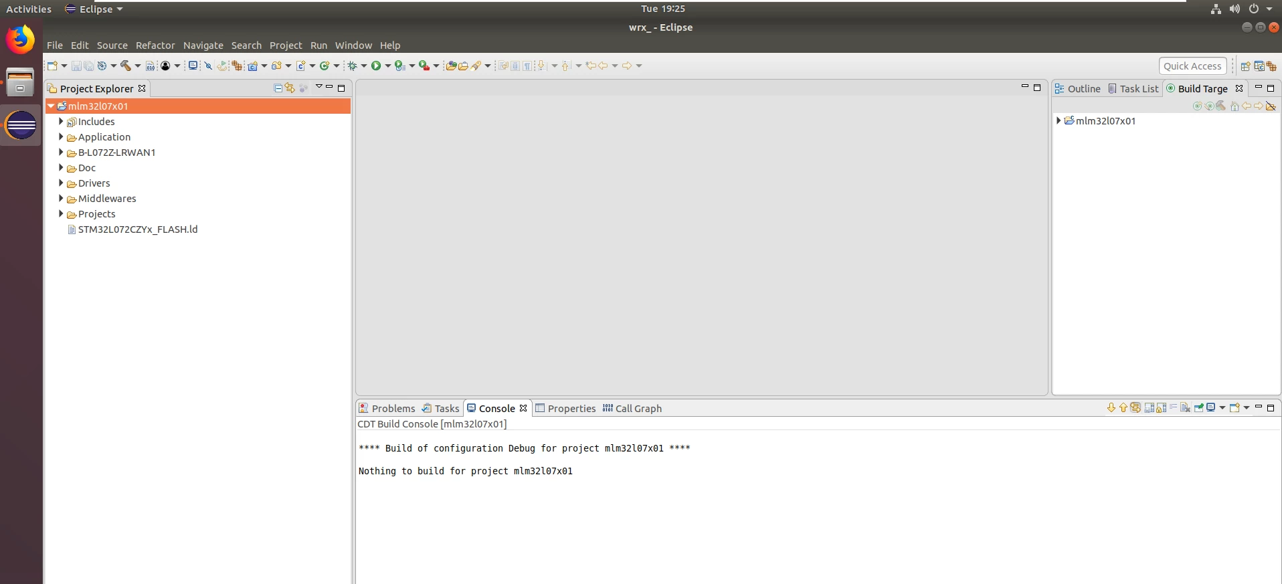Image resolution: width=1282 pixels, height=584 pixels.
Task: Expand the Drivers folder arrow
Action: point(61,183)
